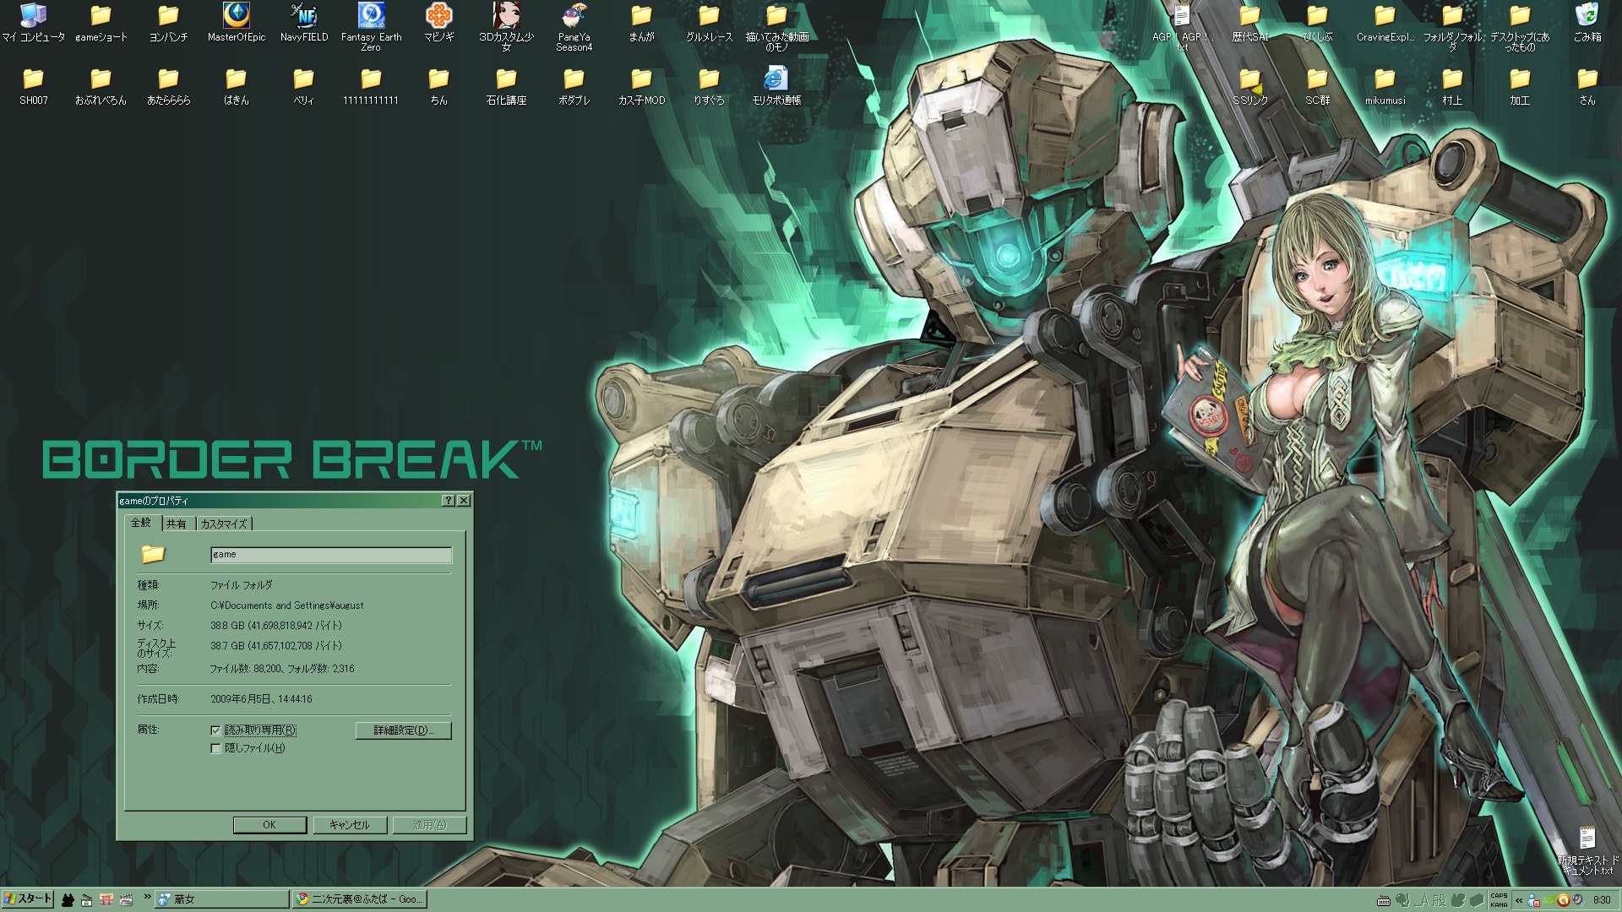Image resolution: width=1622 pixels, height=912 pixels.
Task: Open the 歴代SAI folder
Action: pos(1249,23)
